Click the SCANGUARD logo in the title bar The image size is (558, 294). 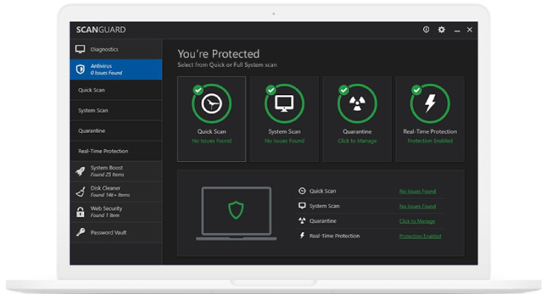(x=100, y=30)
